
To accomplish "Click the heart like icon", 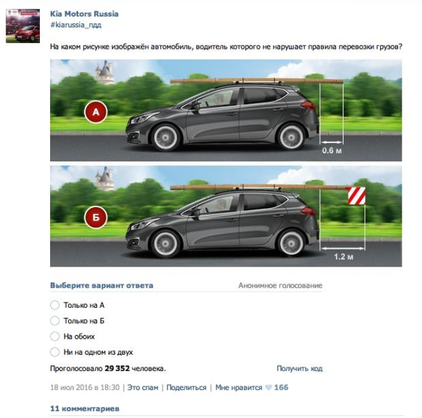I will (x=268, y=388).
